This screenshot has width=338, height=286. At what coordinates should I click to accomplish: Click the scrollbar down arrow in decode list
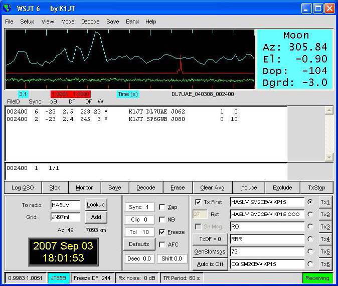pos(329,157)
